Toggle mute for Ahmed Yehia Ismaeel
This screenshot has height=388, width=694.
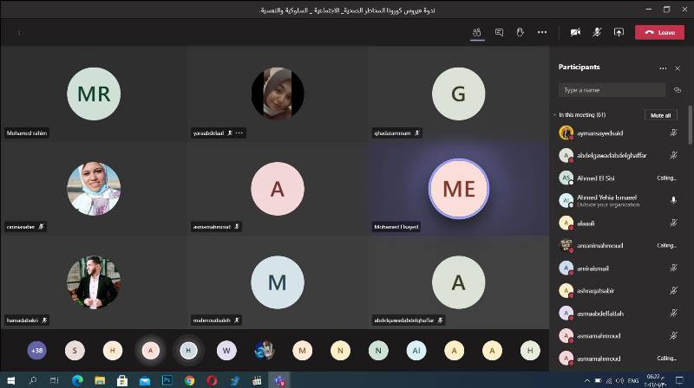(x=673, y=200)
